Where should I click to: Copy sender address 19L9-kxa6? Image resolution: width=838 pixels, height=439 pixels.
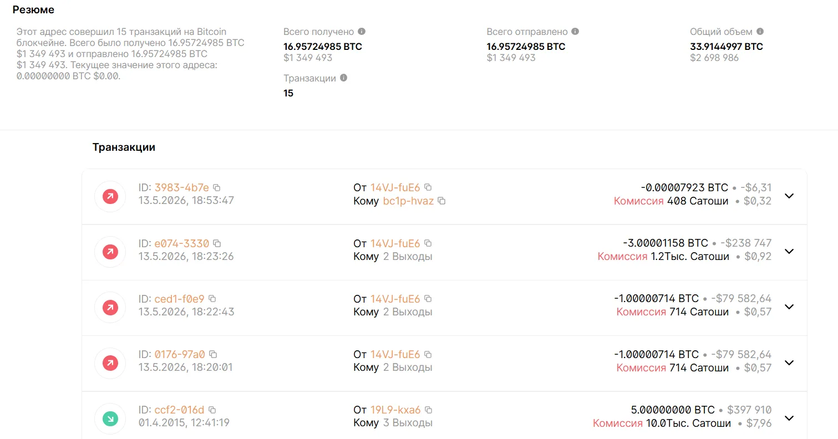pyautogui.click(x=428, y=410)
